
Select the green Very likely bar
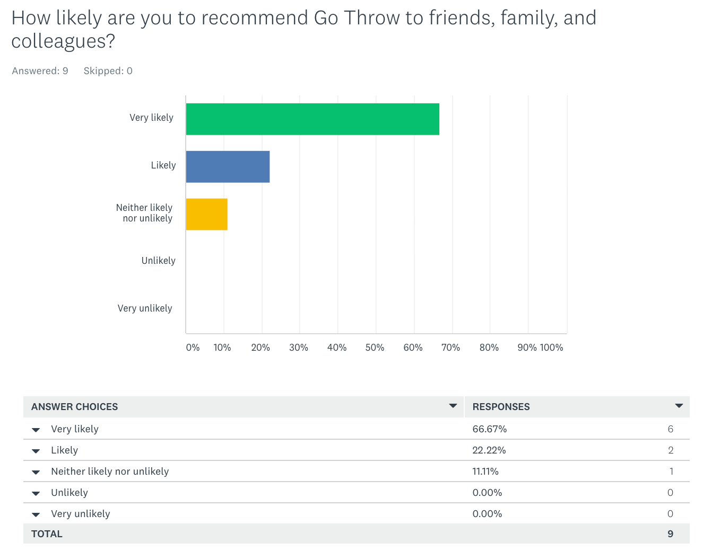tap(312, 119)
